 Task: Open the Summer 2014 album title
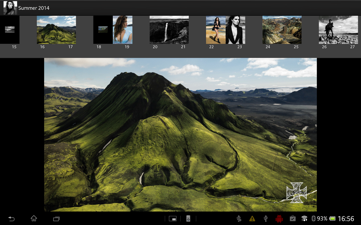click(34, 8)
